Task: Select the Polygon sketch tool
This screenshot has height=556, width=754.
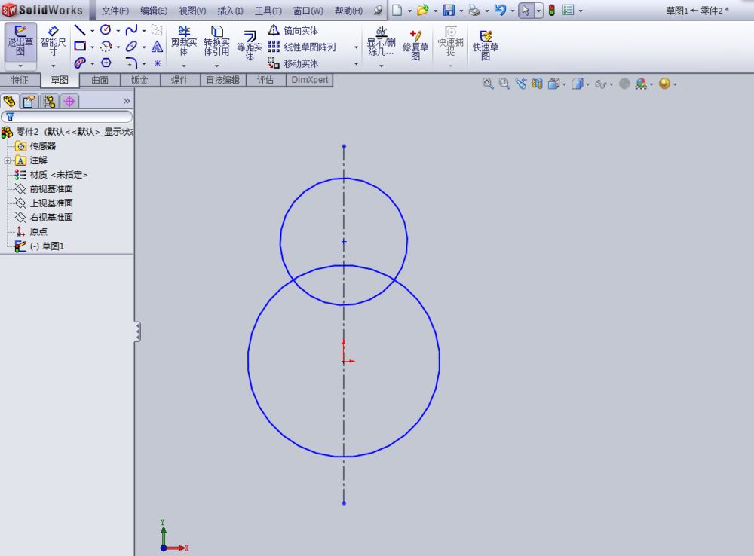Action: pyautogui.click(x=106, y=63)
